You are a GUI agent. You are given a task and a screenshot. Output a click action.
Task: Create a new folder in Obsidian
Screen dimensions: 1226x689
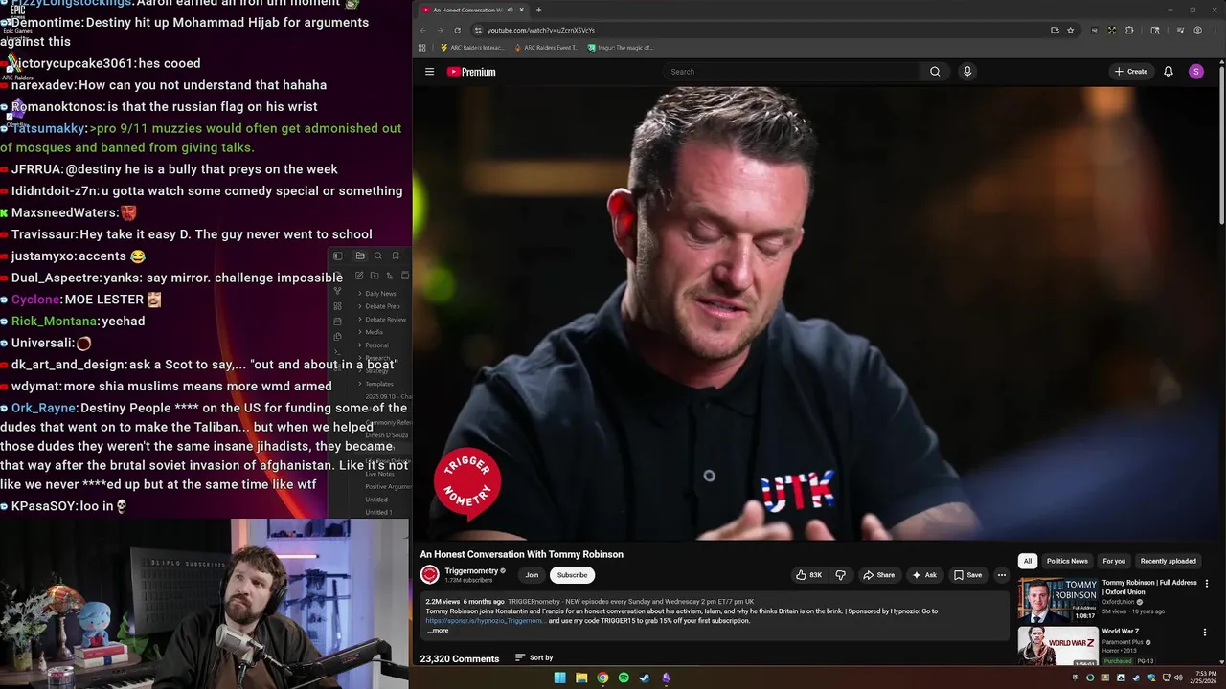point(375,276)
